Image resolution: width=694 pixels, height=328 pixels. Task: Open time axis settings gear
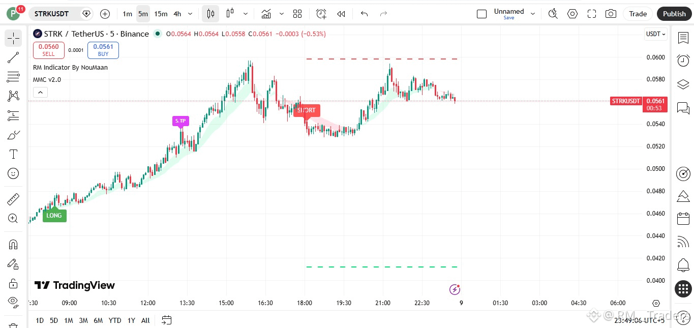(656, 303)
